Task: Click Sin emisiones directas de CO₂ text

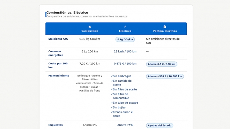Action: pos(163,41)
